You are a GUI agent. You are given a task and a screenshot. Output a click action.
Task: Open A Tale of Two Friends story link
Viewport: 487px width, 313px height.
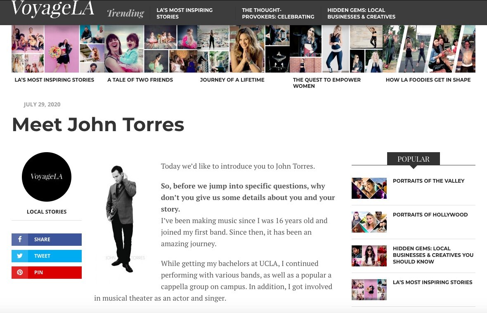(140, 80)
